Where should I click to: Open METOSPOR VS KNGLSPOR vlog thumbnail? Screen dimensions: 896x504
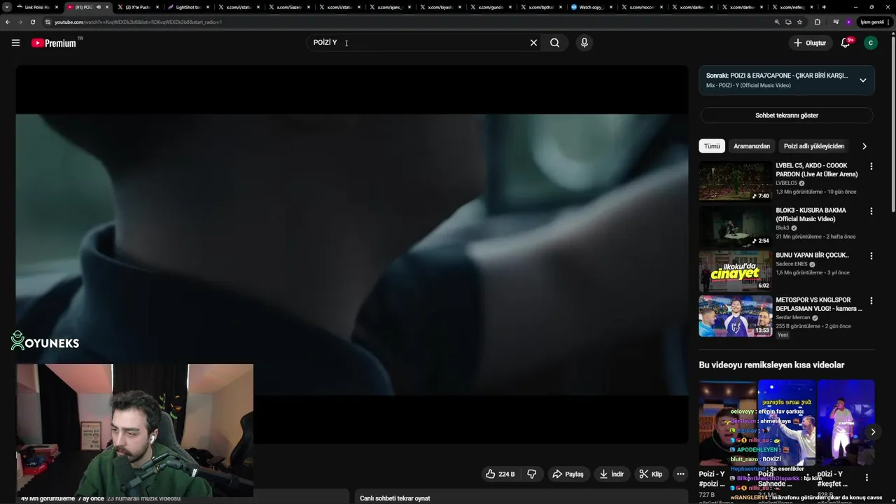736,316
